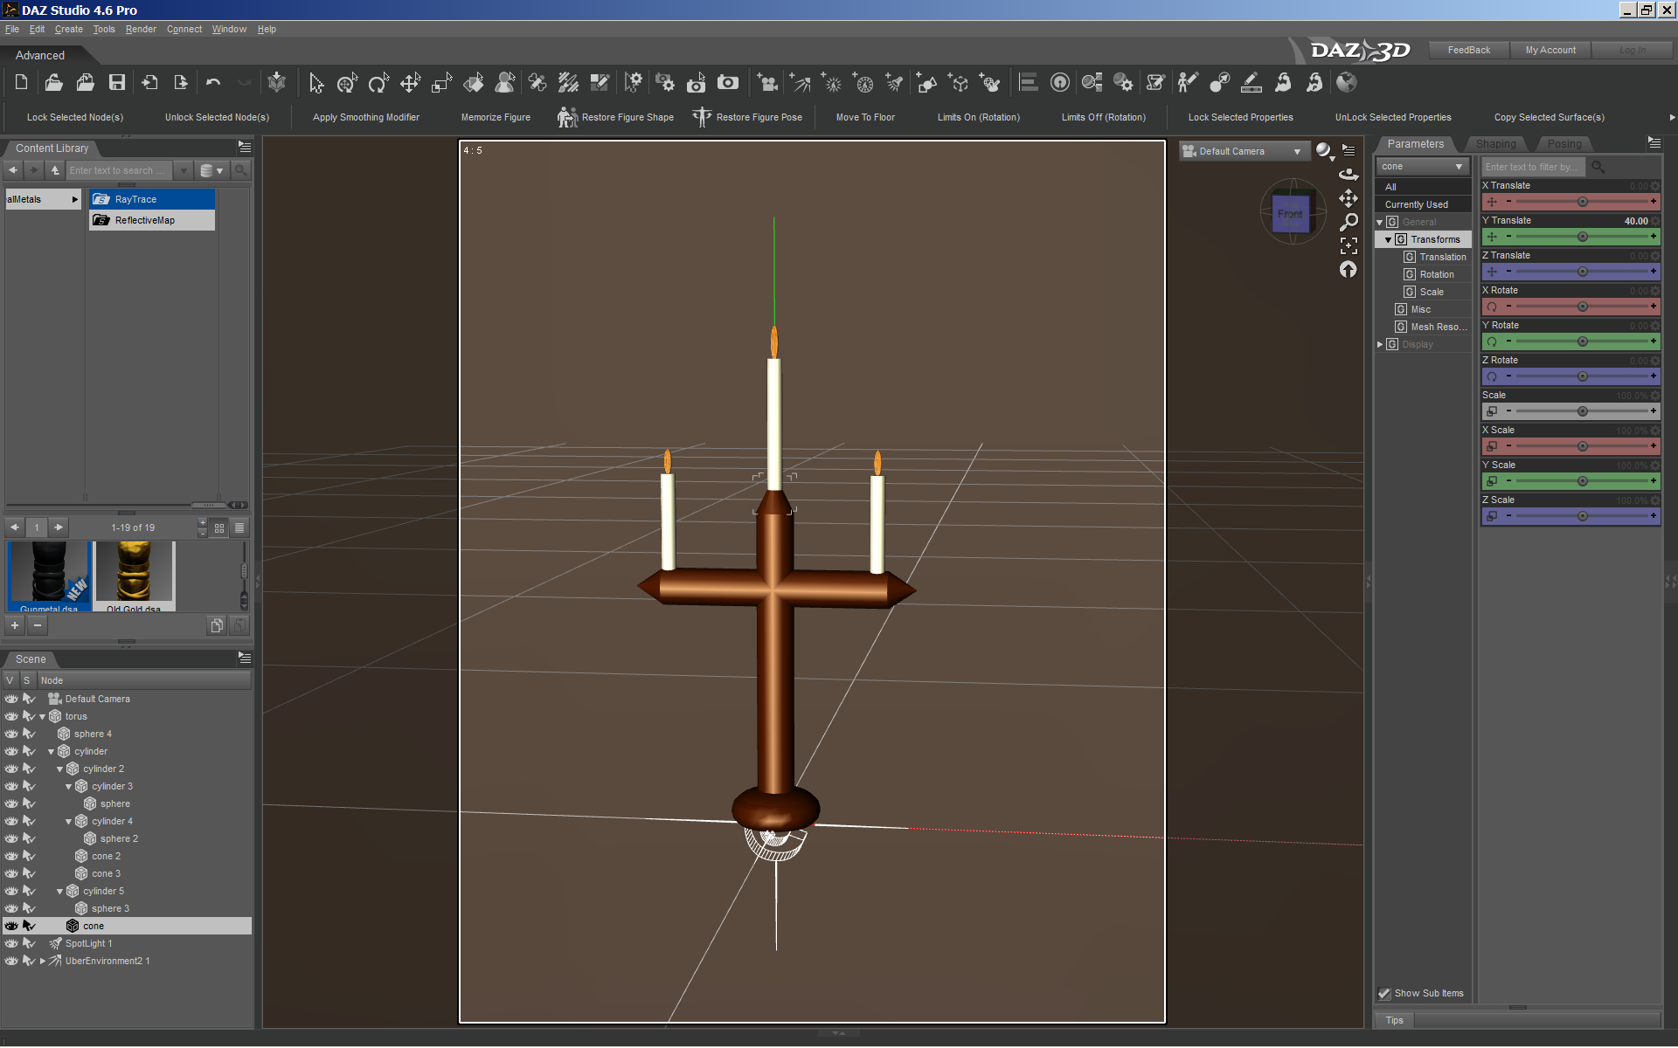Click the Memorize Figure button
1678x1048 pixels.
click(x=496, y=117)
